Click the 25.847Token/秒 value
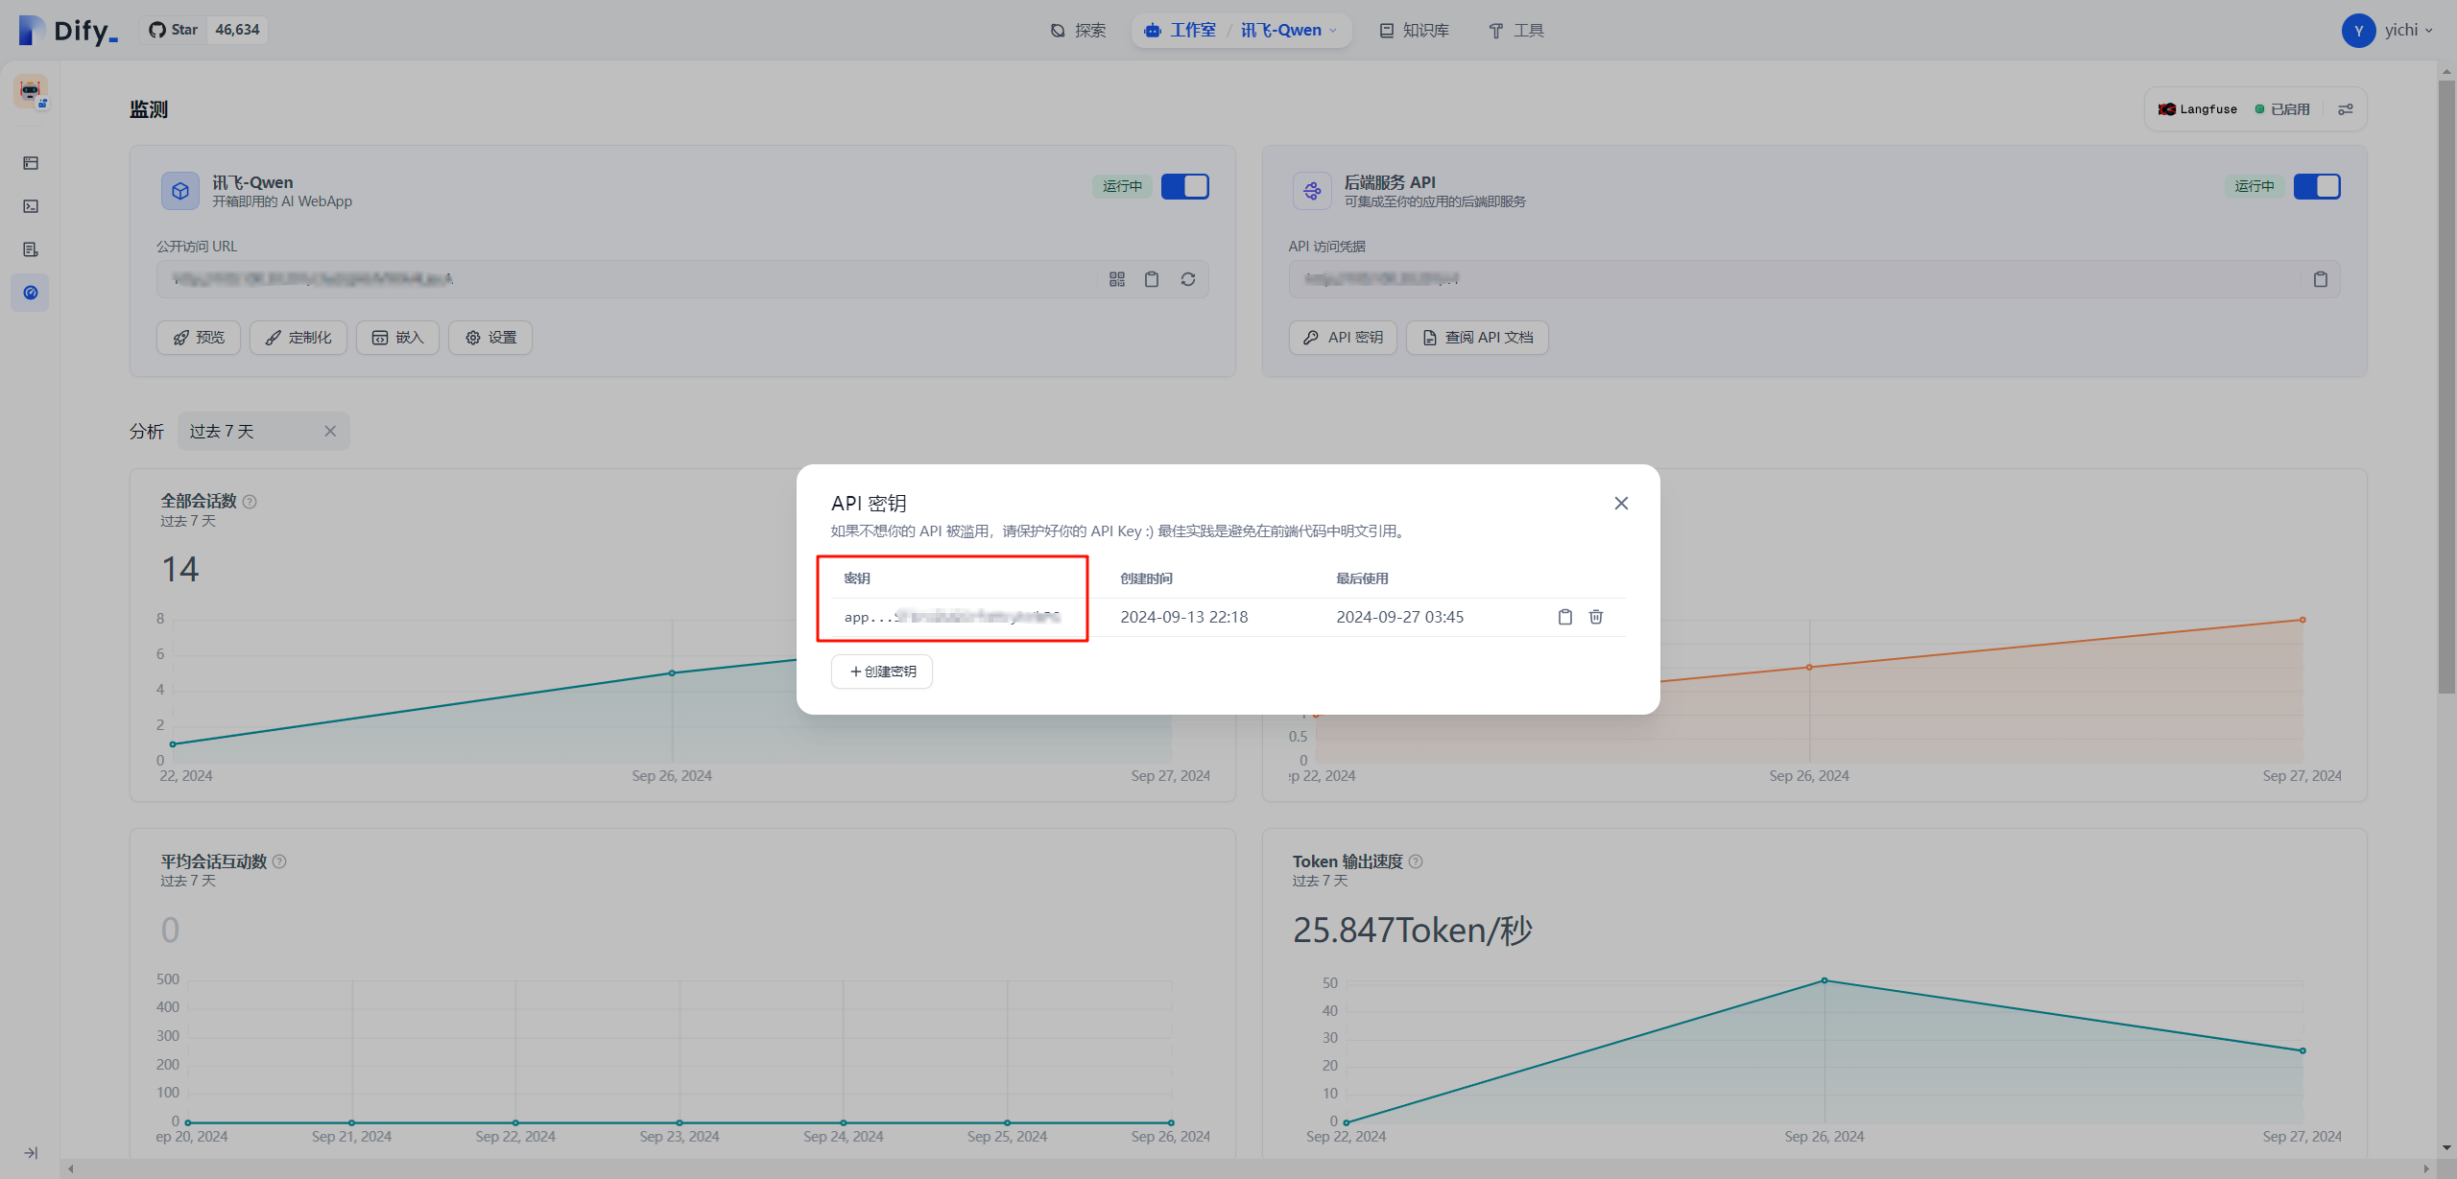The height and width of the screenshot is (1179, 2457). pyautogui.click(x=1413, y=930)
